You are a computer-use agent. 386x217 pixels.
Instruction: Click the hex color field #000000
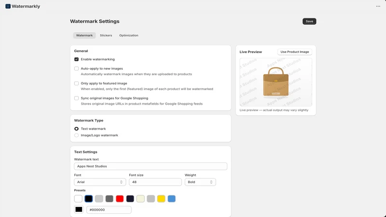tap(109, 210)
